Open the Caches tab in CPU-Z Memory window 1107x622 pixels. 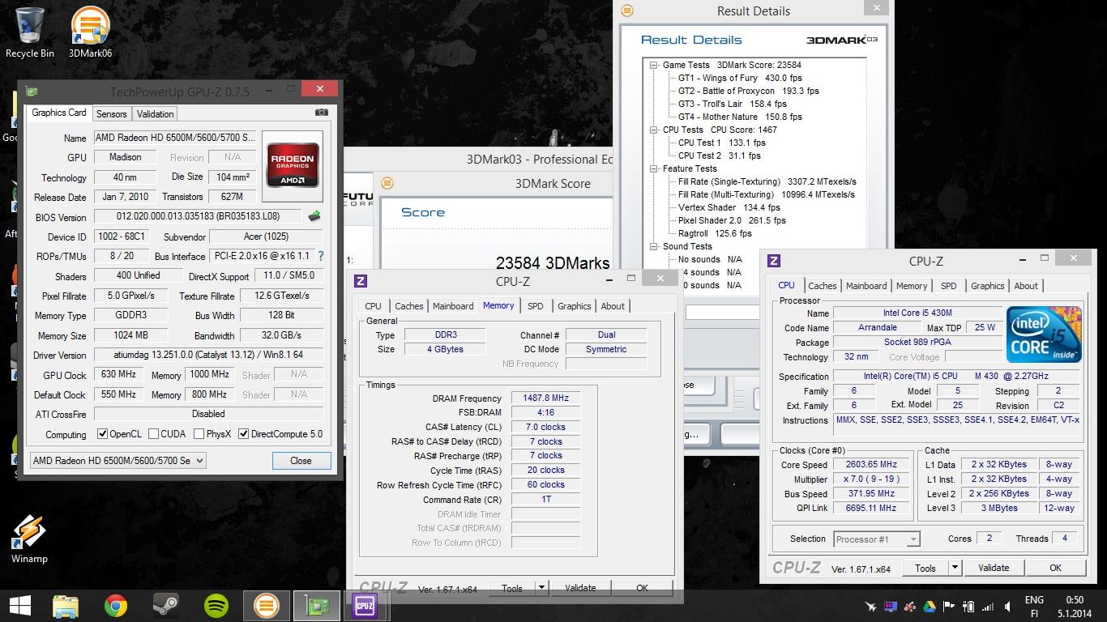[x=408, y=306]
